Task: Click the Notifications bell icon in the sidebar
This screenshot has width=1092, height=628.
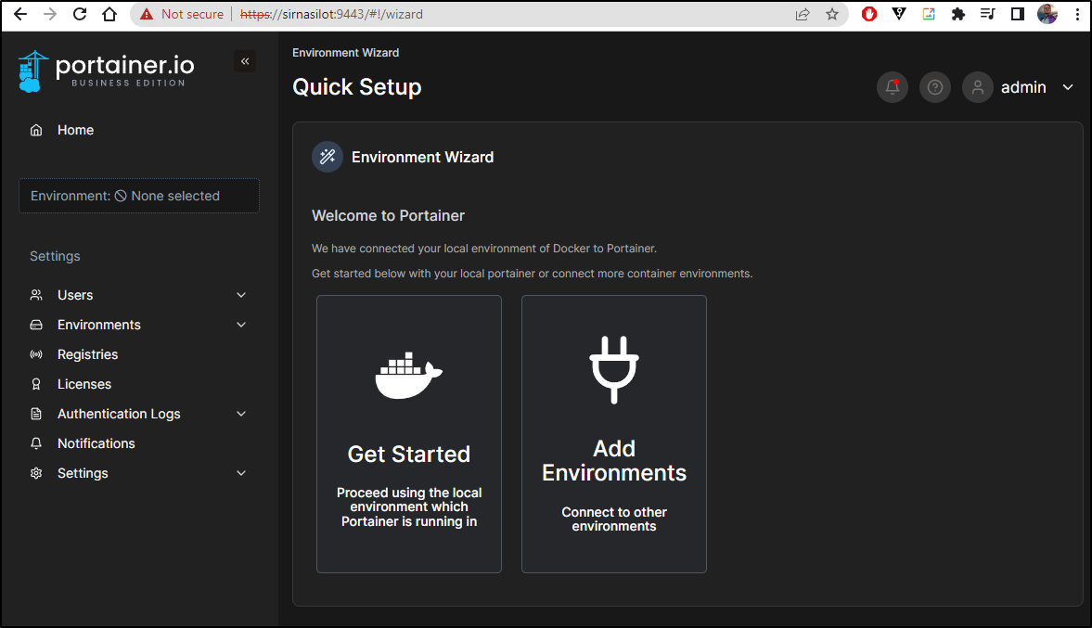Action: (x=36, y=443)
